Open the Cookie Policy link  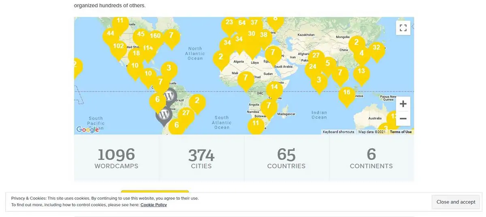(x=153, y=205)
